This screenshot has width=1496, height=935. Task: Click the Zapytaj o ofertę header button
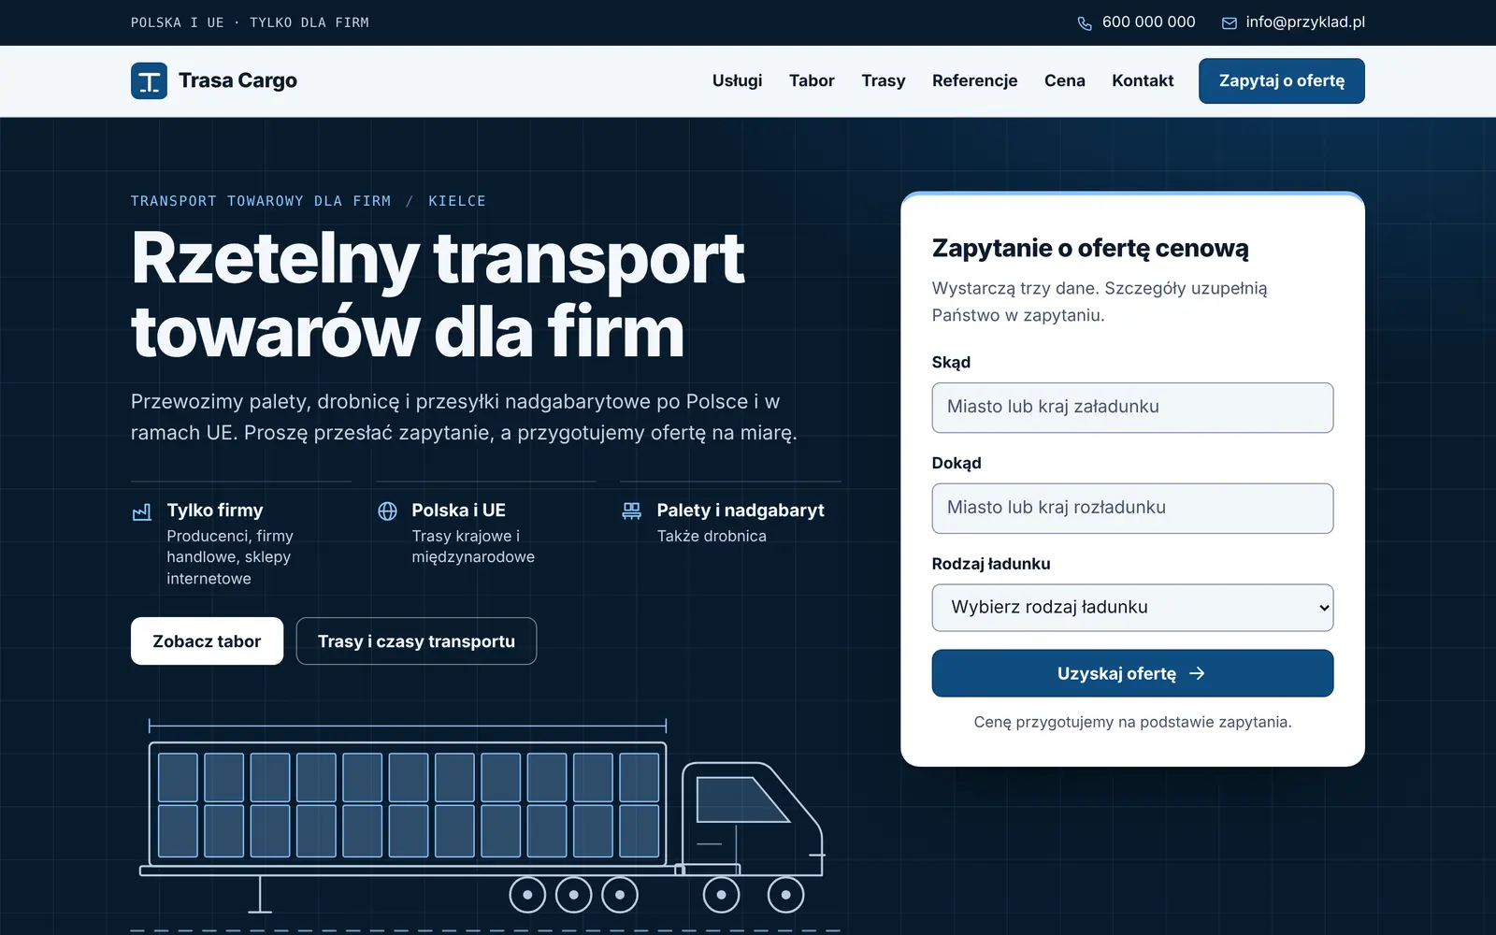[1282, 80]
